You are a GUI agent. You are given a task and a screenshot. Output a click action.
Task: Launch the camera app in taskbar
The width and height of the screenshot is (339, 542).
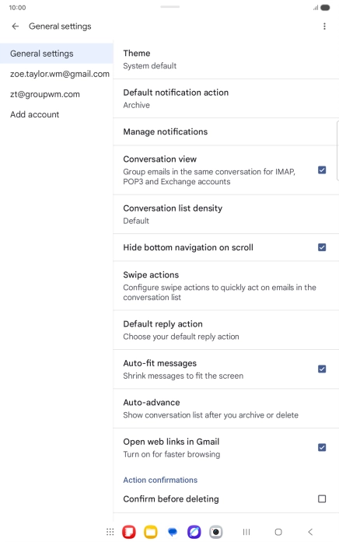pos(215,532)
